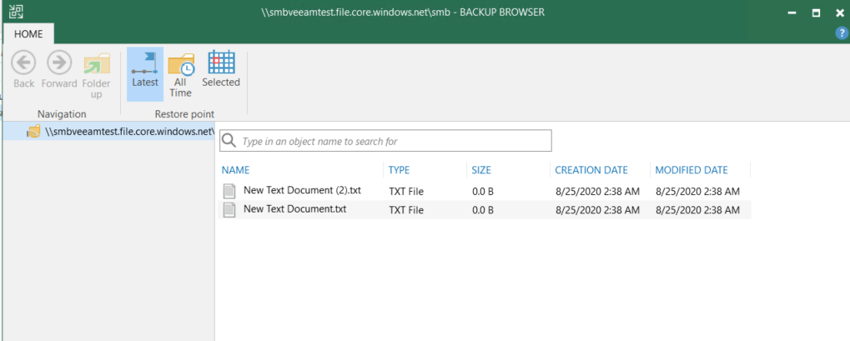Sort by the NAME column header

tap(236, 170)
